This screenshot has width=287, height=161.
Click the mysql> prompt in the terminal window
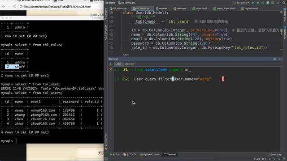point(7,141)
